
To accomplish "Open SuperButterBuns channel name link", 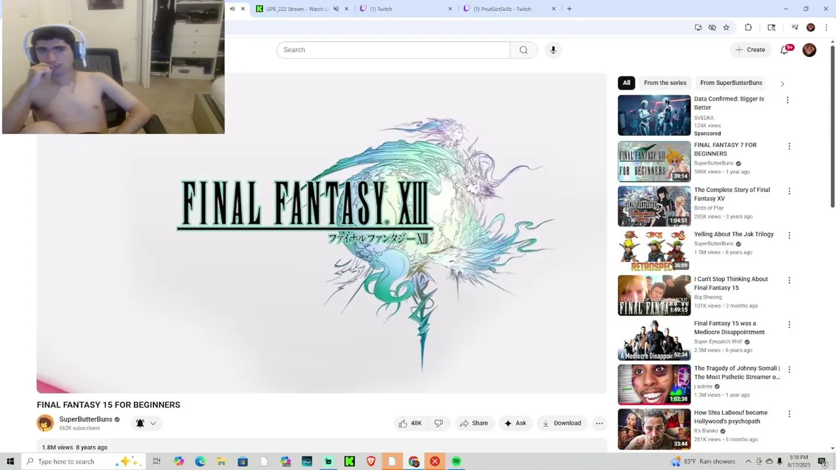I will click(86, 419).
